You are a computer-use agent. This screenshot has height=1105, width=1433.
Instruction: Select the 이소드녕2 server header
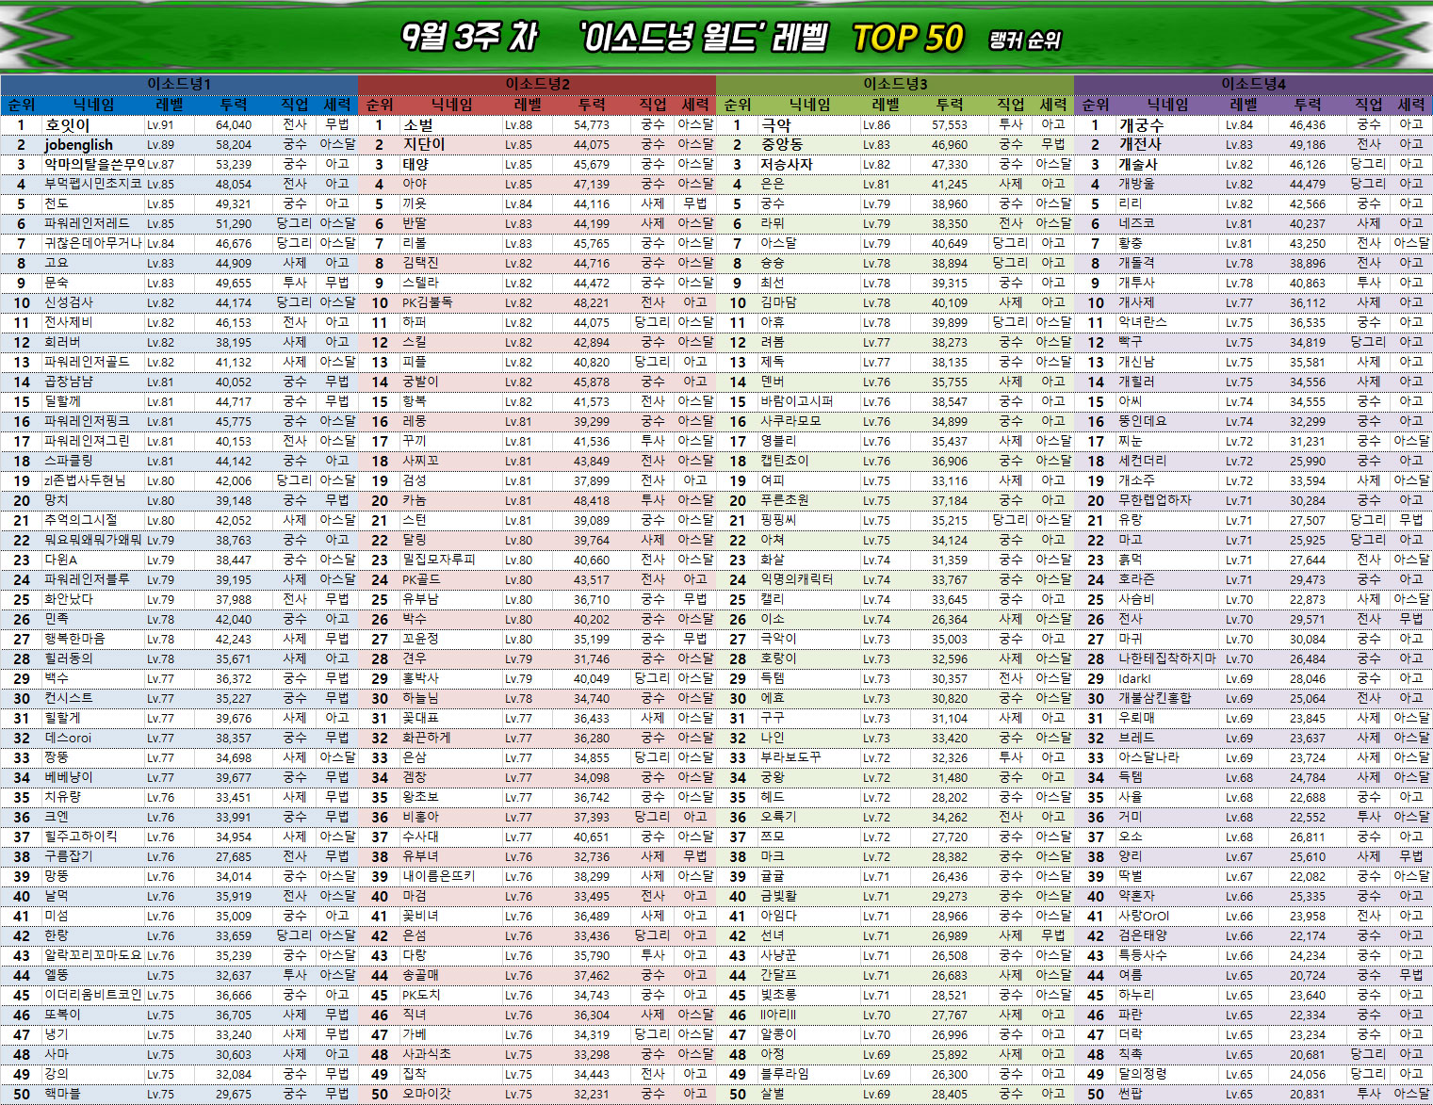[537, 84]
